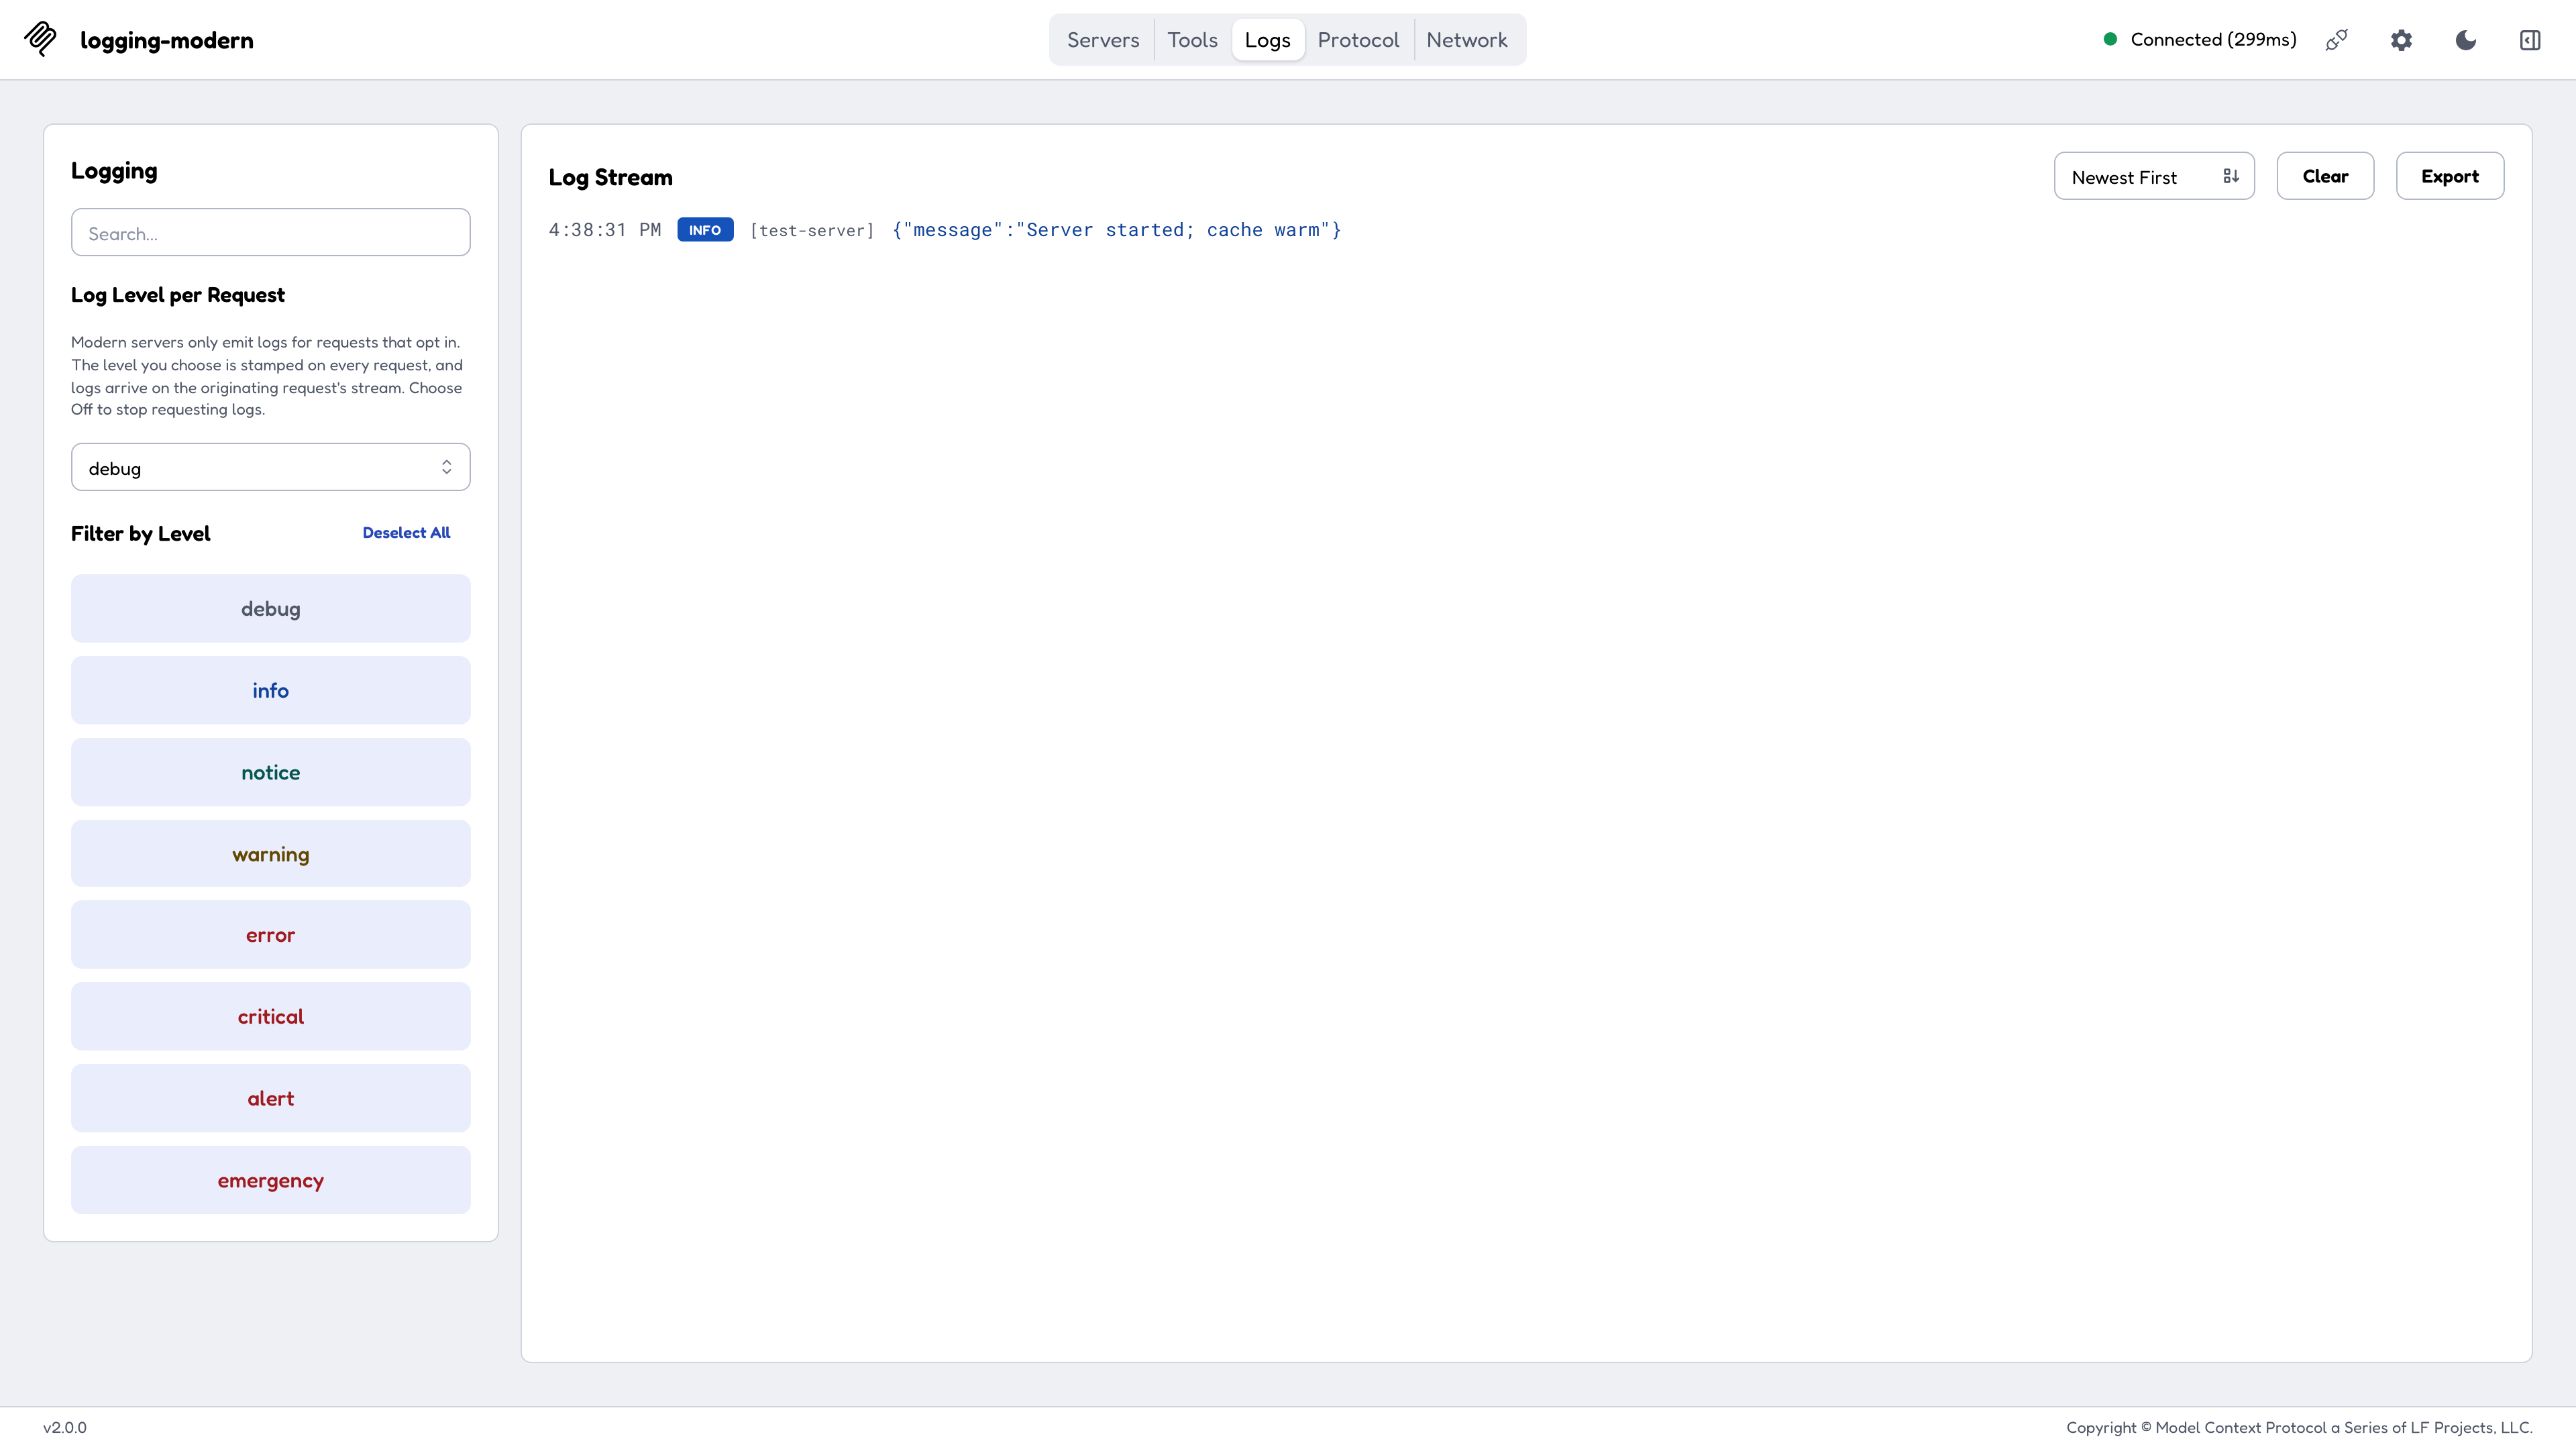
Task: Click the Filter by Level heading
Action: [x=141, y=533]
